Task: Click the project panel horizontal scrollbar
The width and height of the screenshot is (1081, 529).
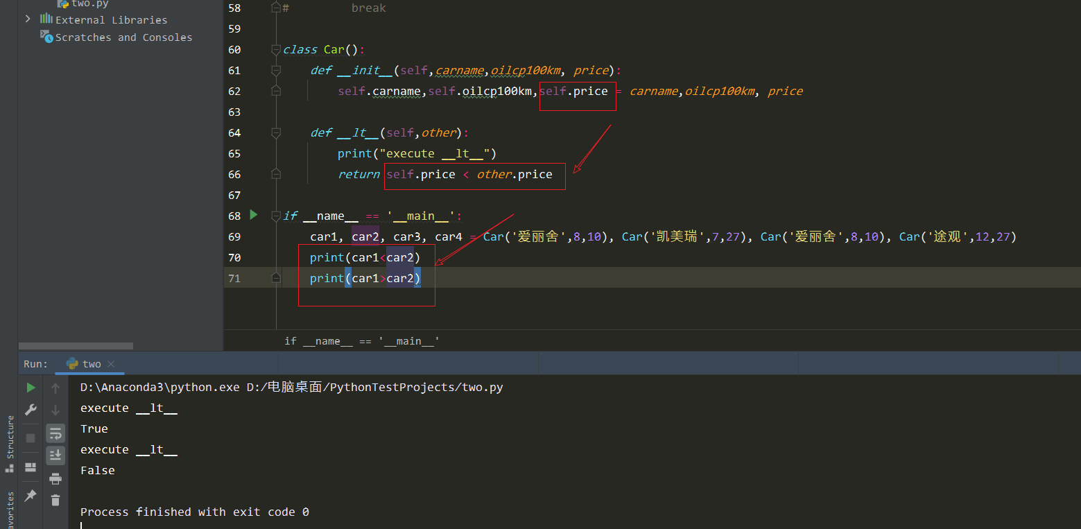Action: pyautogui.click(x=76, y=345)
